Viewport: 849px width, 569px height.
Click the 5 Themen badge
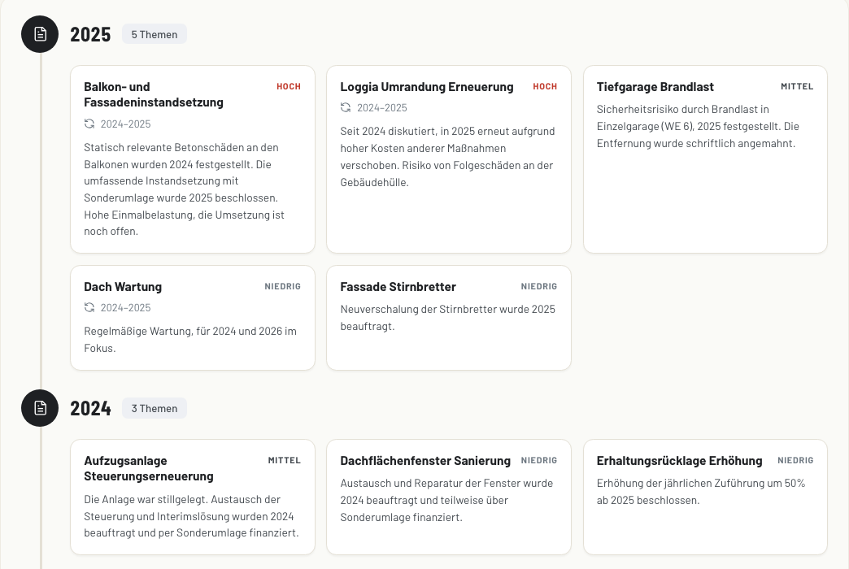pyautogui.click(x=155, y=34)
